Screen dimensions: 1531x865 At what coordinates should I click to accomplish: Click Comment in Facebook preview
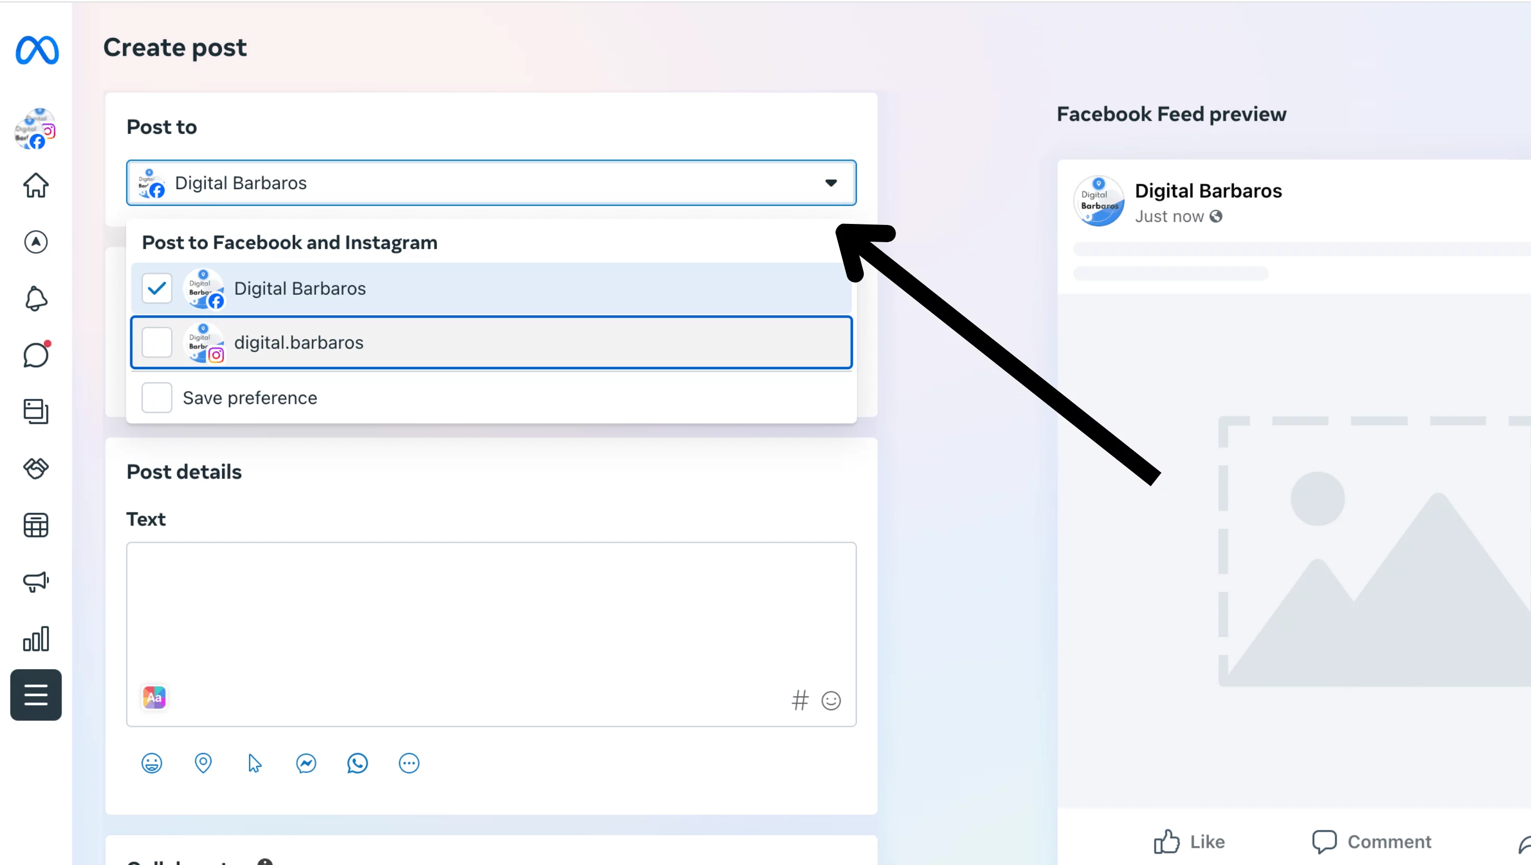(1372, 841)
